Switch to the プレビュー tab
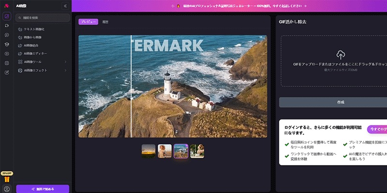The height and width of the screenshot is (193, 387). tap(88, 22)
